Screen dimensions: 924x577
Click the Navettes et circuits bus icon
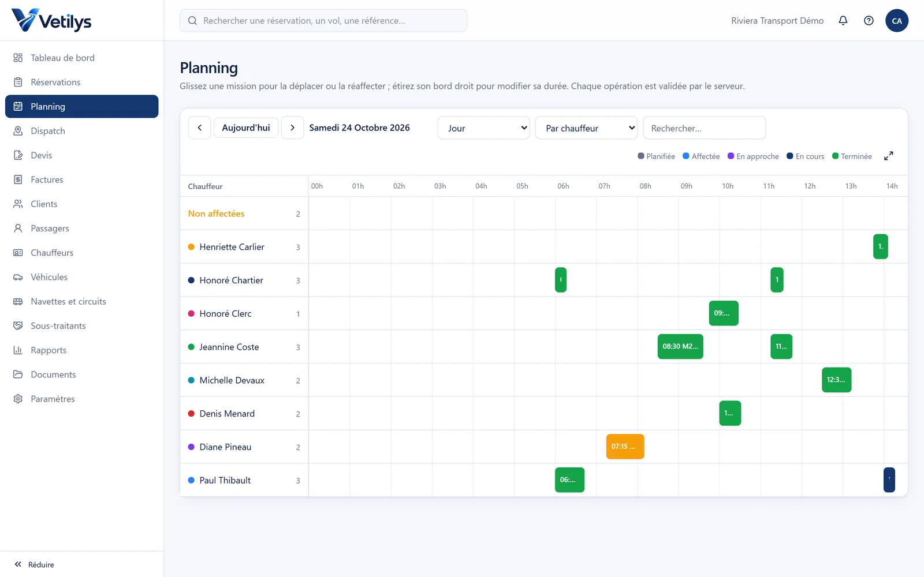click(x=18, y=302)
